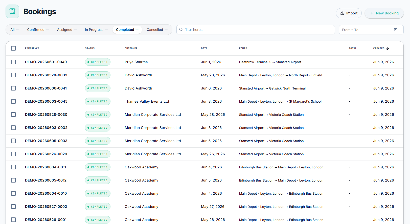Click the calendar icon in date range field

(x=396, y=30)
